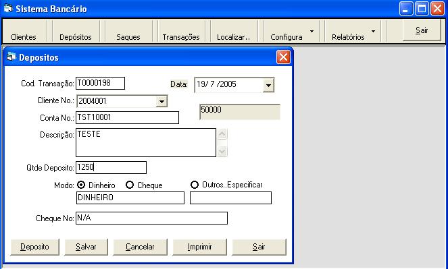Click the Sistema Bancário title bar icon

(8, 9)
